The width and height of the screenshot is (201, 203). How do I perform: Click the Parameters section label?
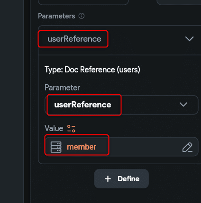56,16
